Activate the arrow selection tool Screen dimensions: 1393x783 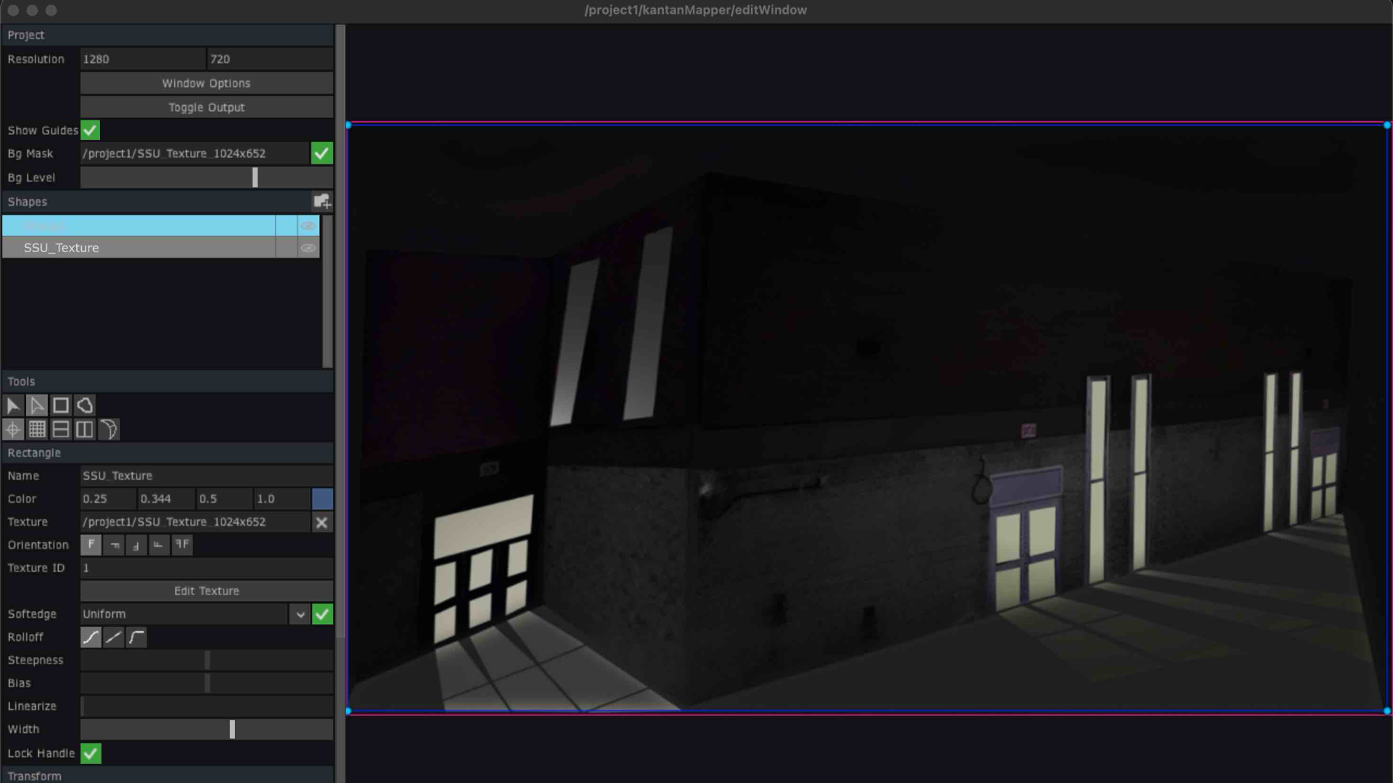click(13, 405)
